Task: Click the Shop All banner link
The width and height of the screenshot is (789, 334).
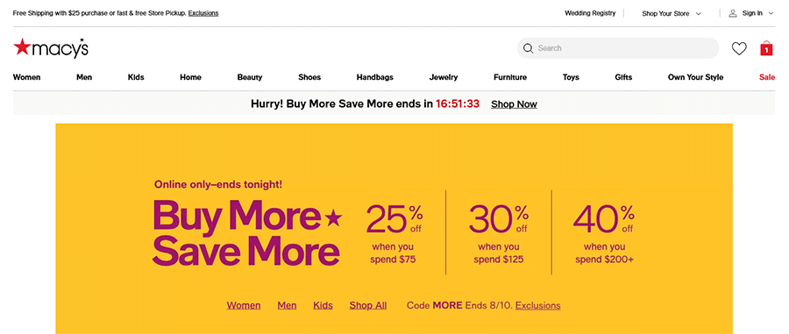Action: [x=368, y=305]
